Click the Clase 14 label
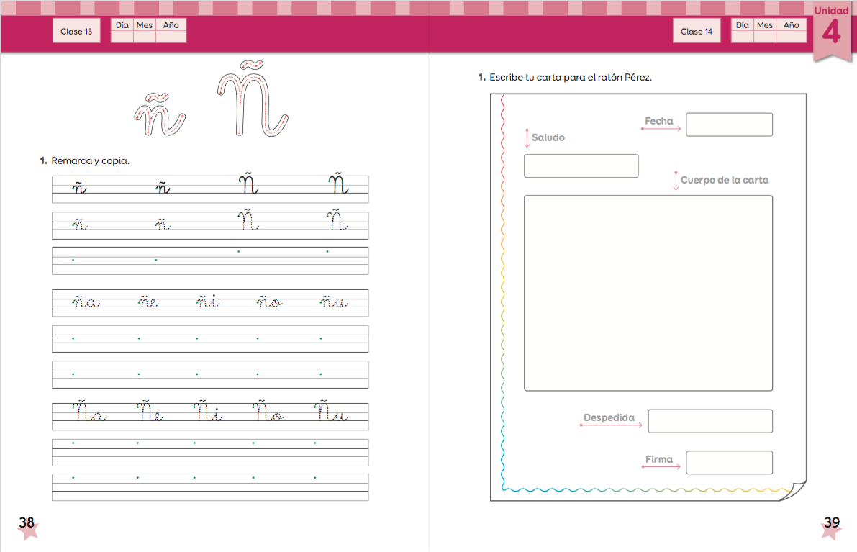This screenshot has width=857, height=552. pos(697,32)
